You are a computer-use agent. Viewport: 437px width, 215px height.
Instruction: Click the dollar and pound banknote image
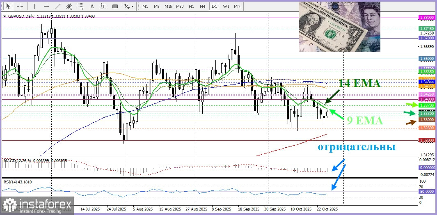pos(339,27)
